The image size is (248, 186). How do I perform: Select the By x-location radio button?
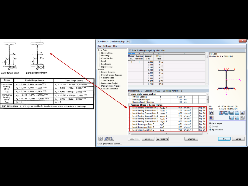[x=210, y=130]
